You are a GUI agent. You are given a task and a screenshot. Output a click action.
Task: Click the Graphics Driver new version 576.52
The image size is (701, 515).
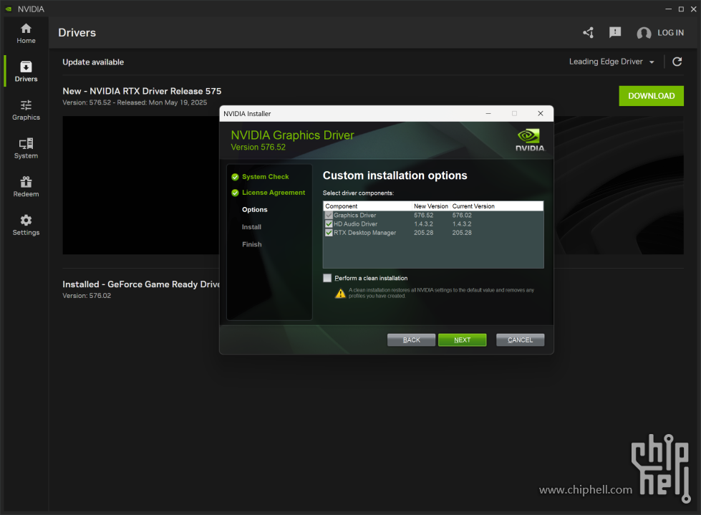tap(423, 216)
